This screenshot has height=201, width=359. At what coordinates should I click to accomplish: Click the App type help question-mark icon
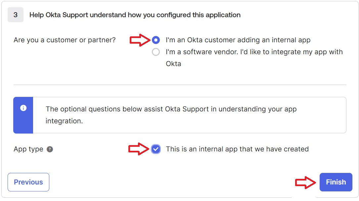(x=50, y=149)
